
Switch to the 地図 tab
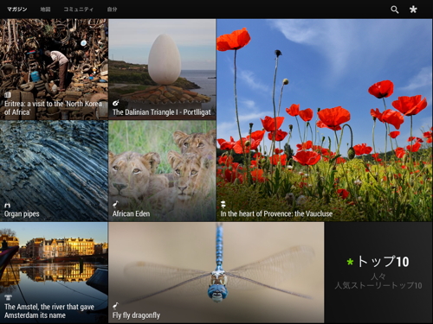coord(45,10)
